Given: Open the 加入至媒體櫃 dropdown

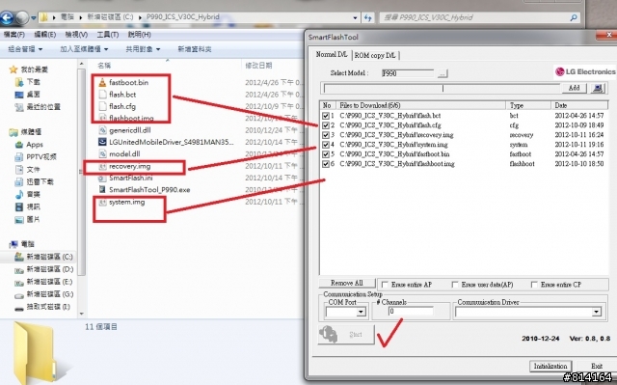Looking at the screenshot, I should tap(84, 49).
